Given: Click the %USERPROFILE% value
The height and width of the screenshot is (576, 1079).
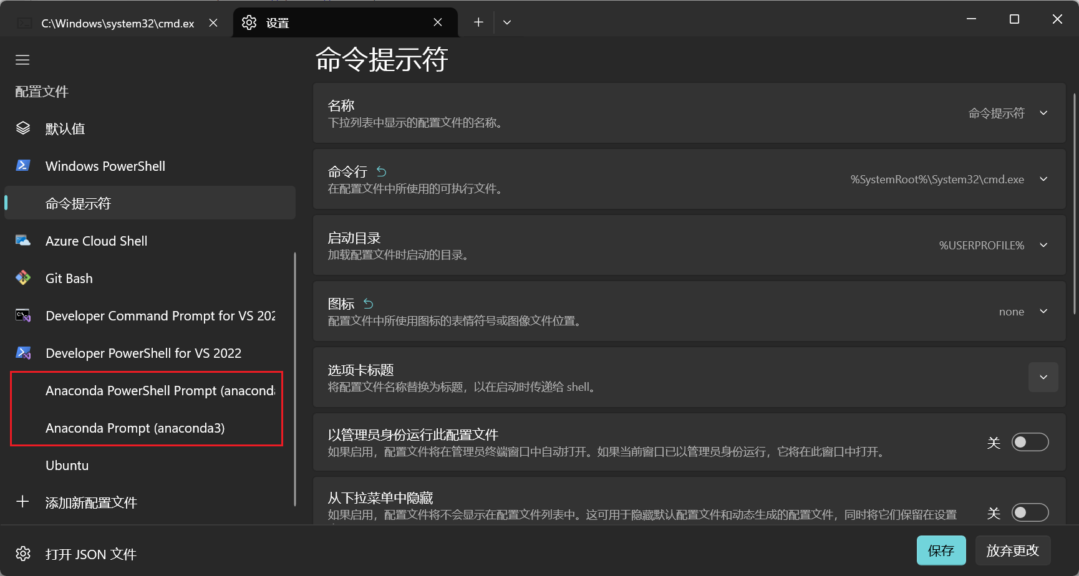Looking at the screenshot, I should [982, 246].
